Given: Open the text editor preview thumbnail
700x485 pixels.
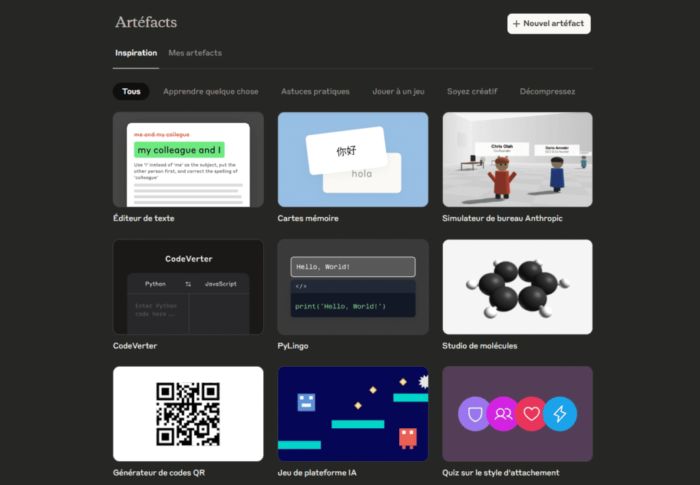Looking at the screenshot, I should tap(189, 159).
